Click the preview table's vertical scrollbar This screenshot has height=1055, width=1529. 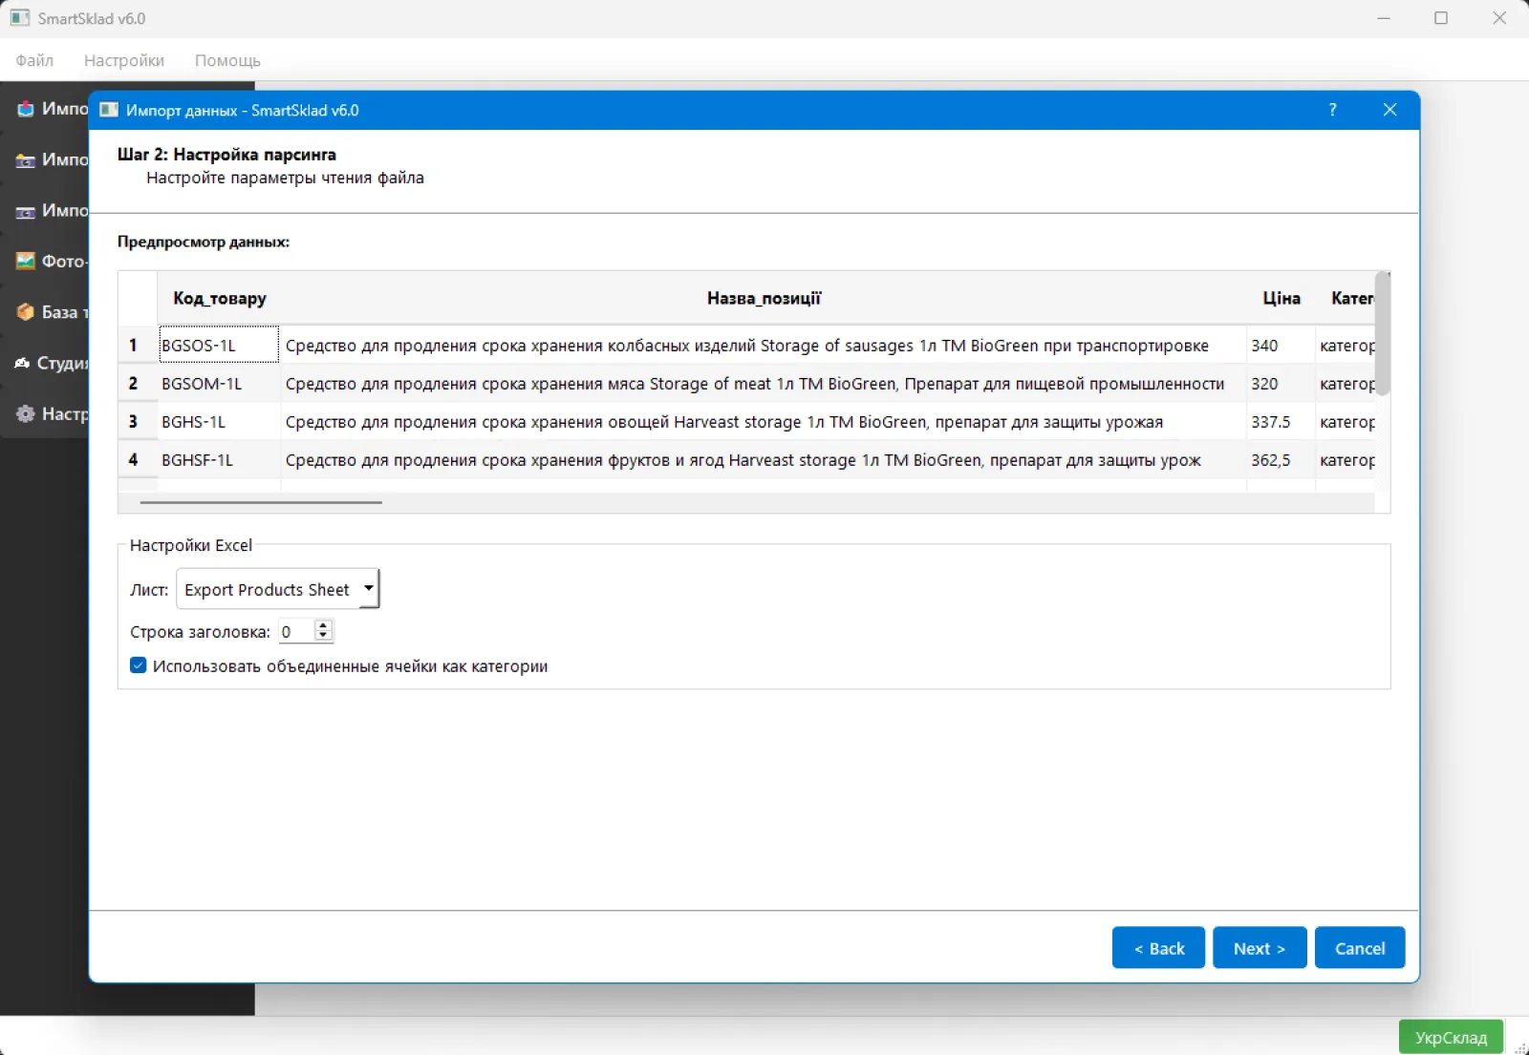[1383, 333]
